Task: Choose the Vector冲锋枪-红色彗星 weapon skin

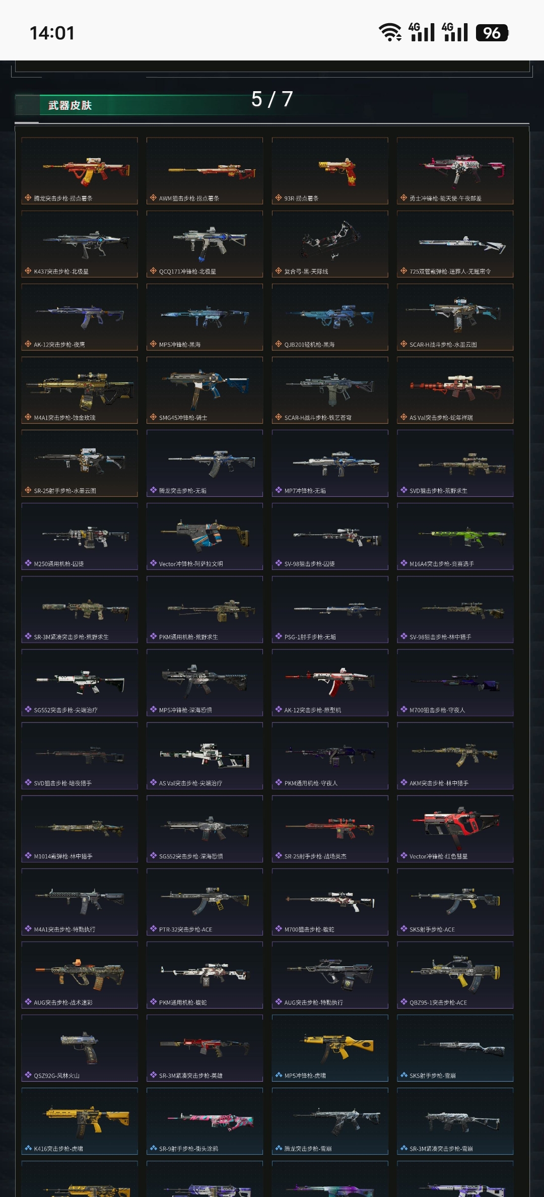Action: point(455,829)
